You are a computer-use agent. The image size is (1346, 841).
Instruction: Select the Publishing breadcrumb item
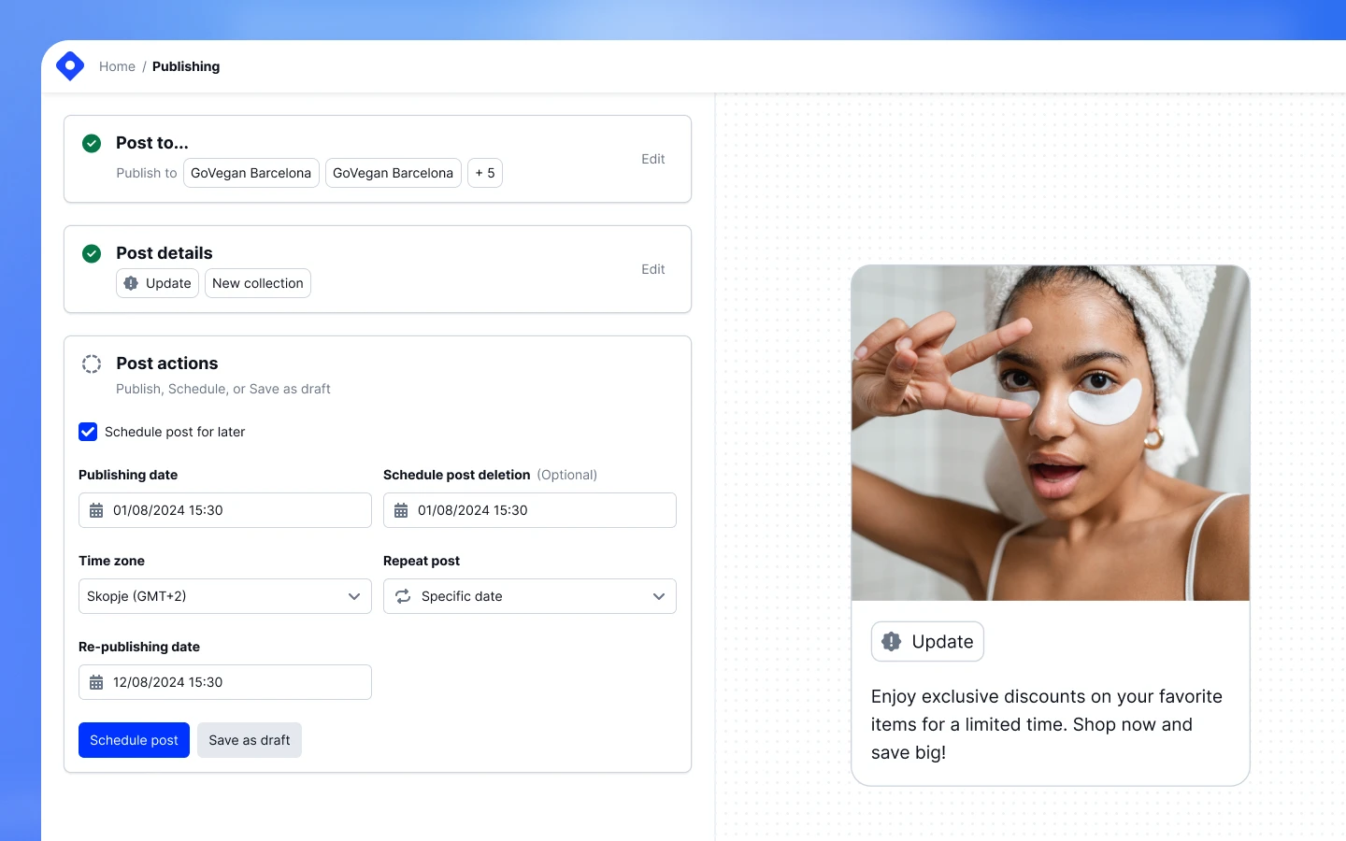click(185, 66)
